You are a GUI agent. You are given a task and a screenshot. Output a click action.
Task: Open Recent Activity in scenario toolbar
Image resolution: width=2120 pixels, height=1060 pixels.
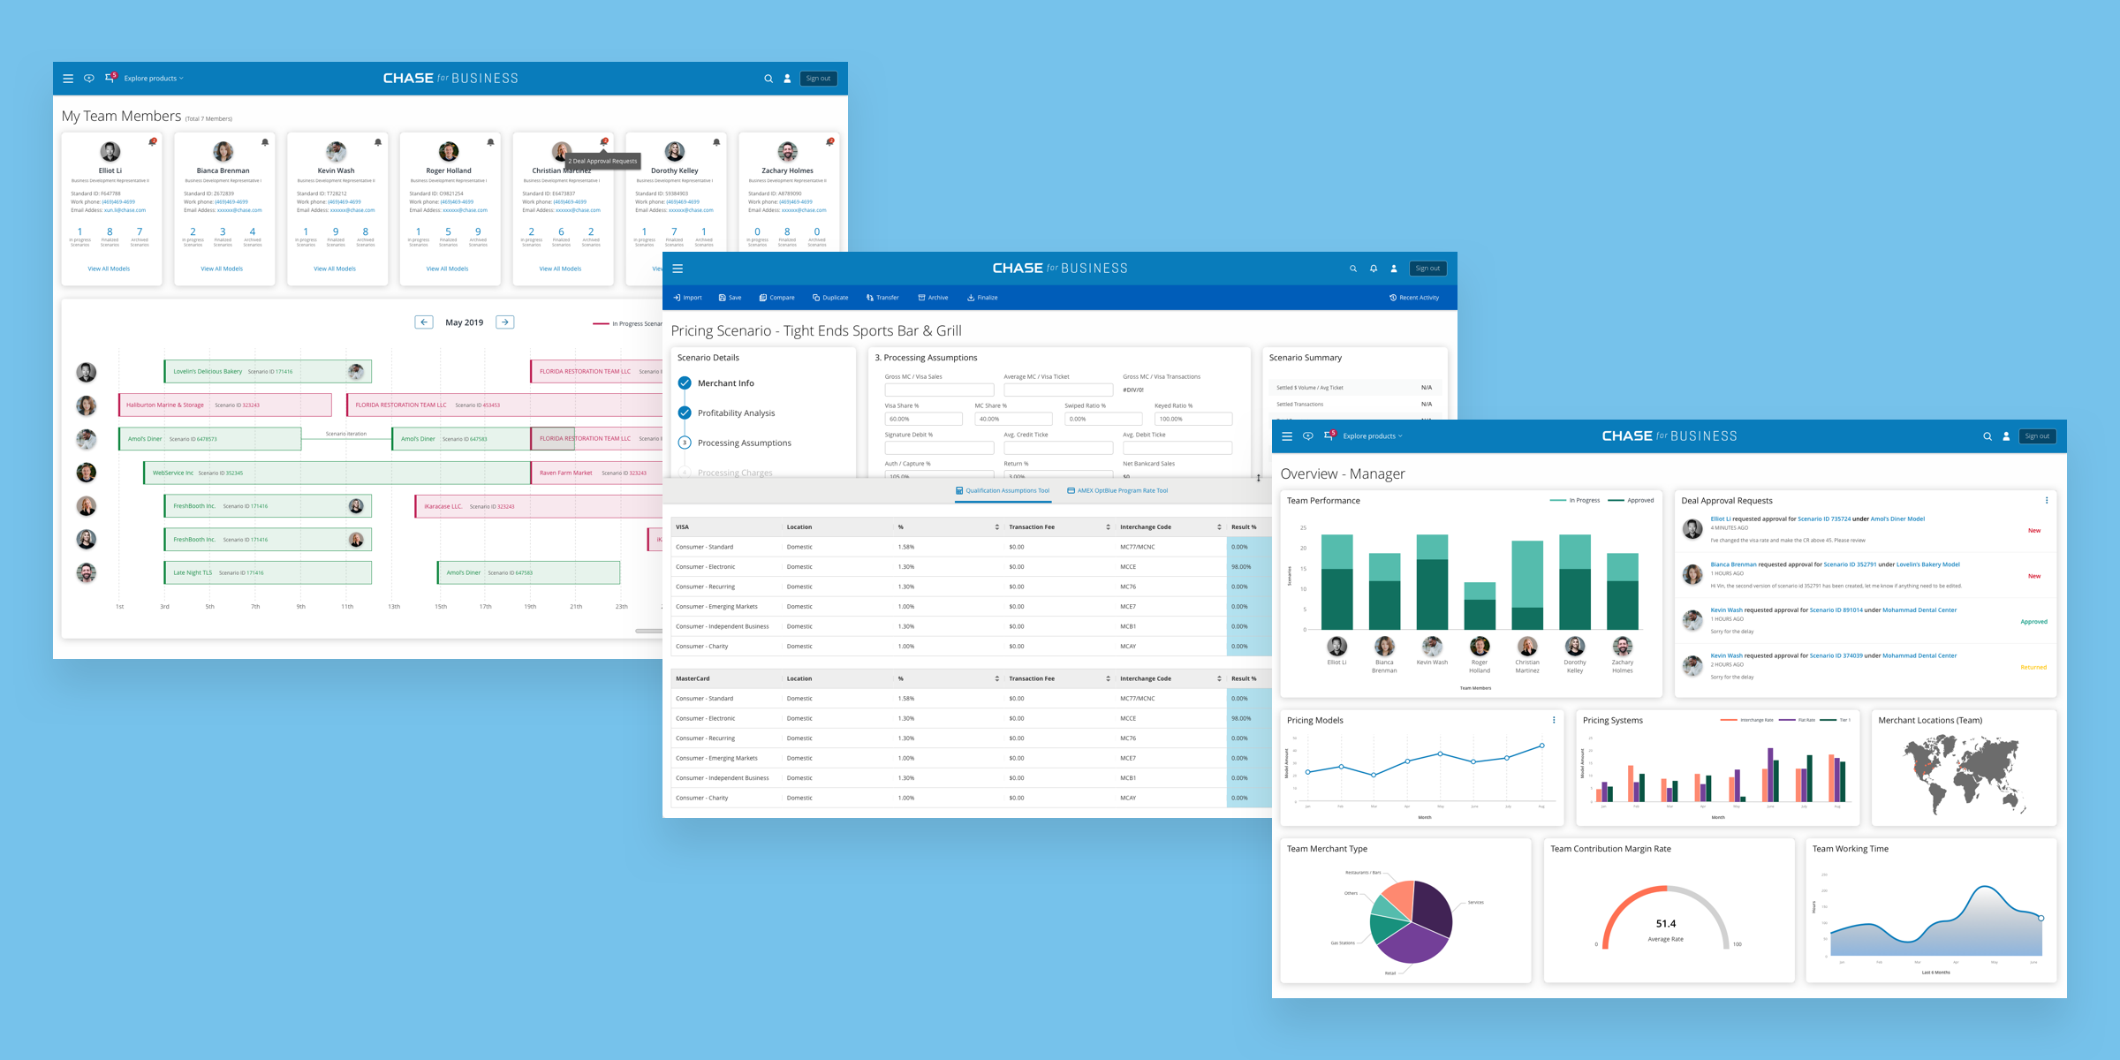(x=1414, y=298)
